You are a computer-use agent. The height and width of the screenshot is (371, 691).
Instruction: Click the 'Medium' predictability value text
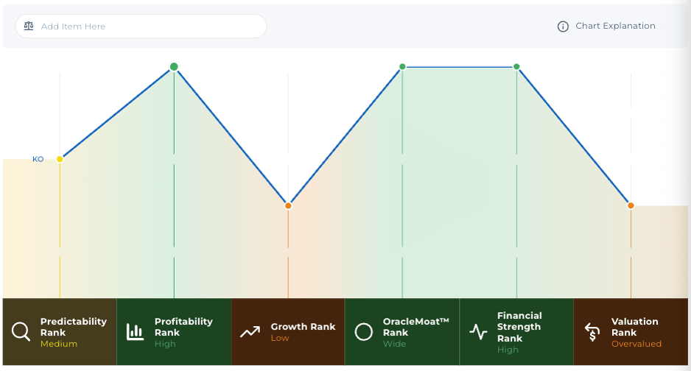(59, 344)
